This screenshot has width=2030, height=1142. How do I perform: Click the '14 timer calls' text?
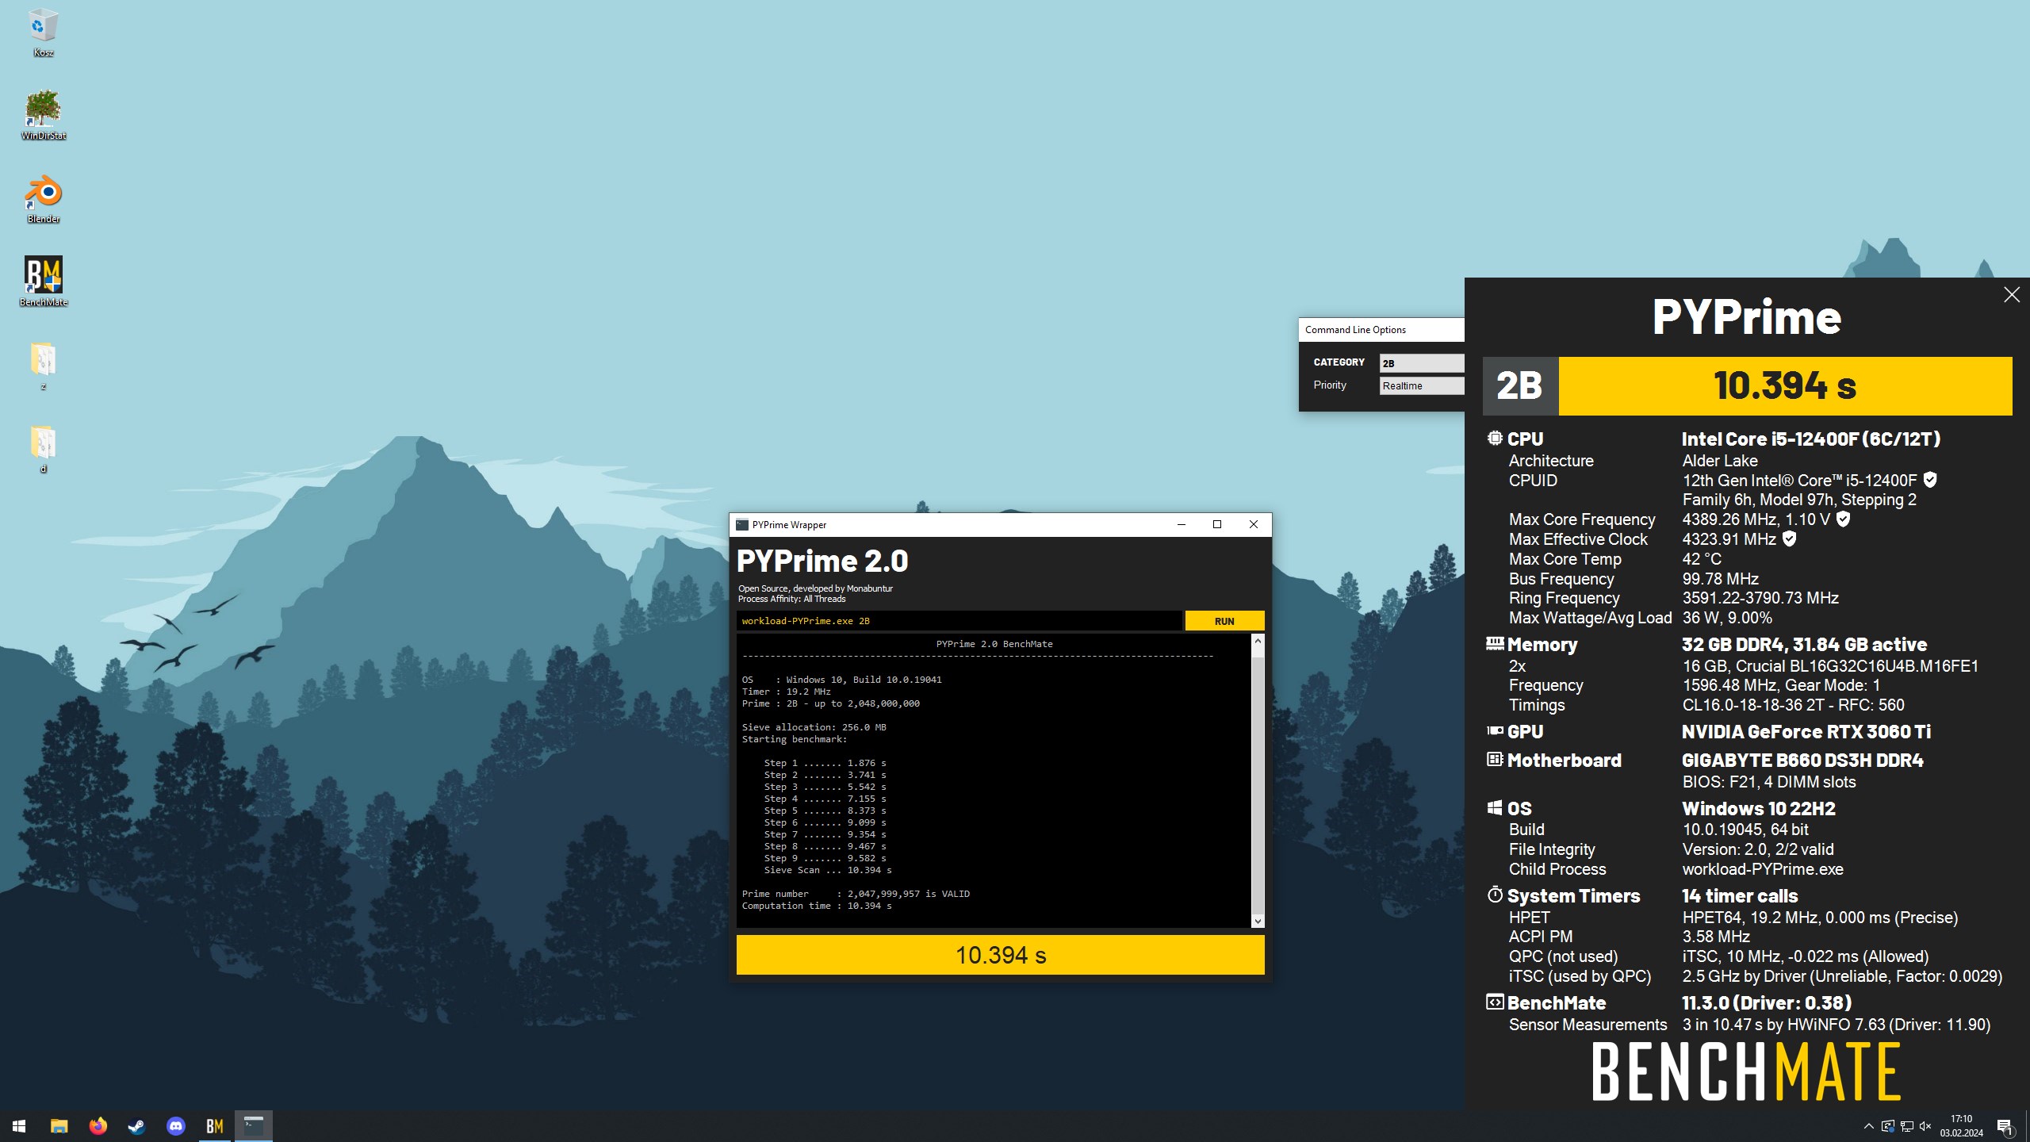(1740, 896)
